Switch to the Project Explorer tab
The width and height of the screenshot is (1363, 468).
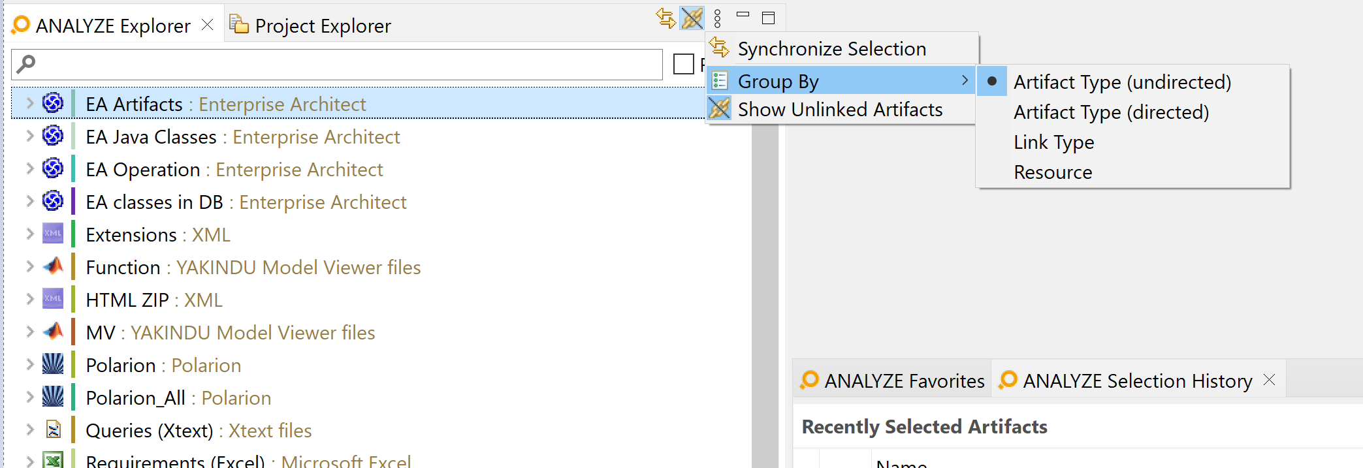311,25
